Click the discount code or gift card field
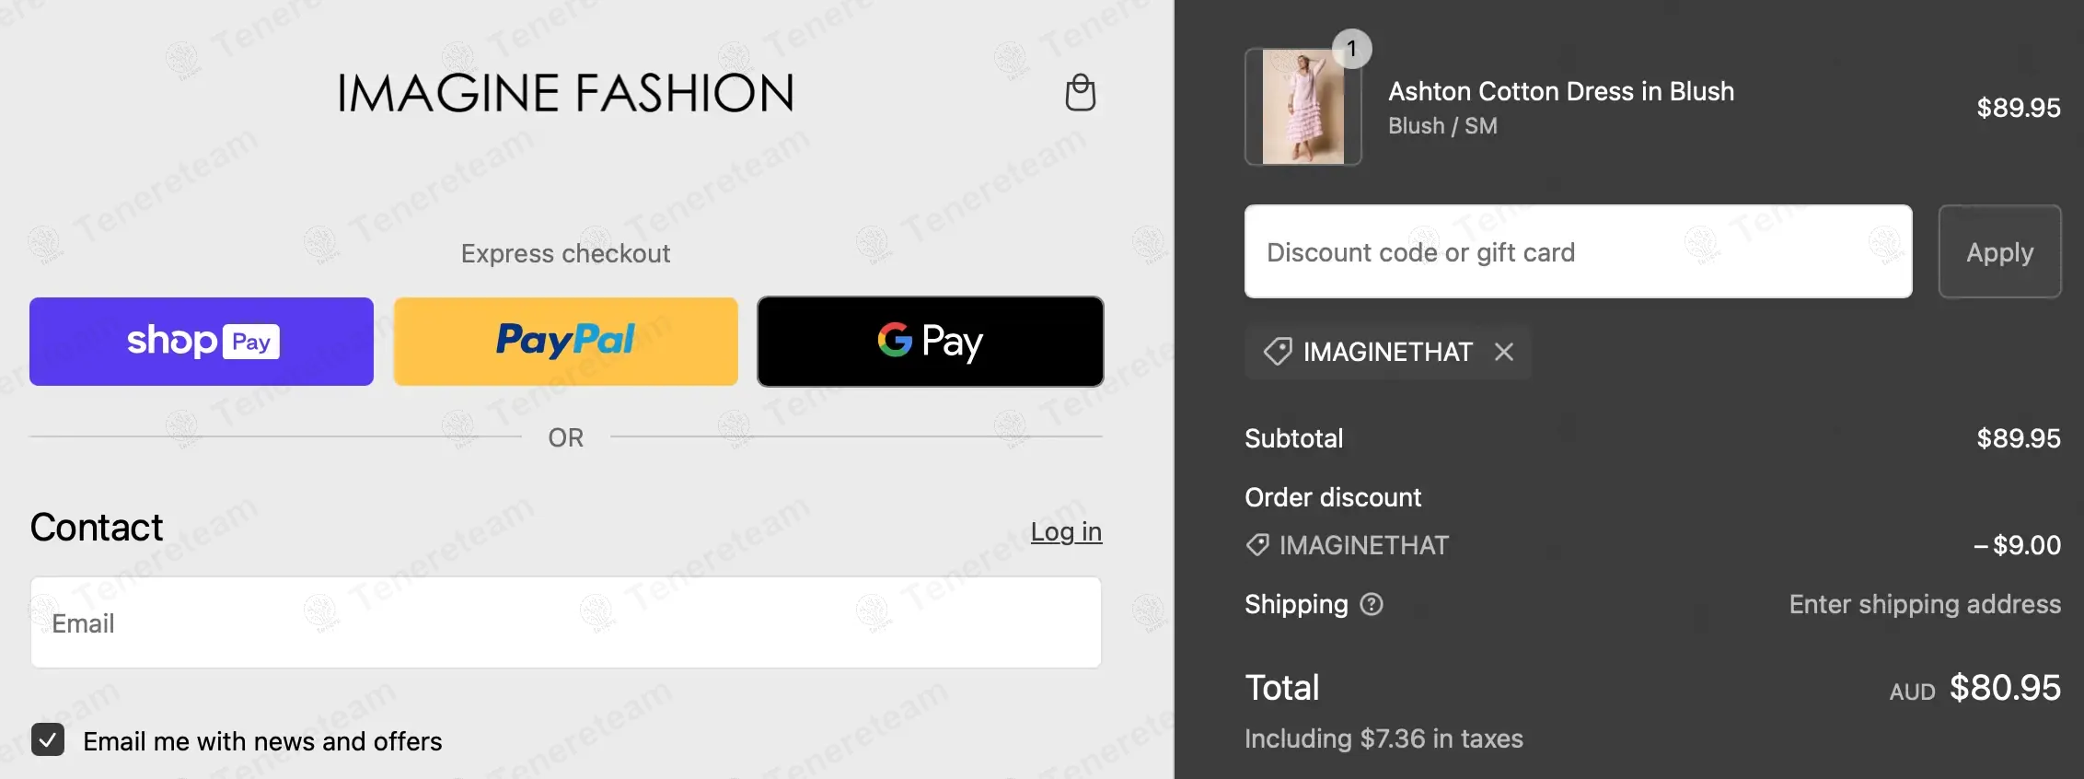 (1578, 251)
